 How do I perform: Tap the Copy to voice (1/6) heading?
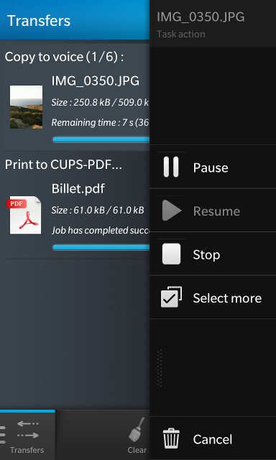64,57
